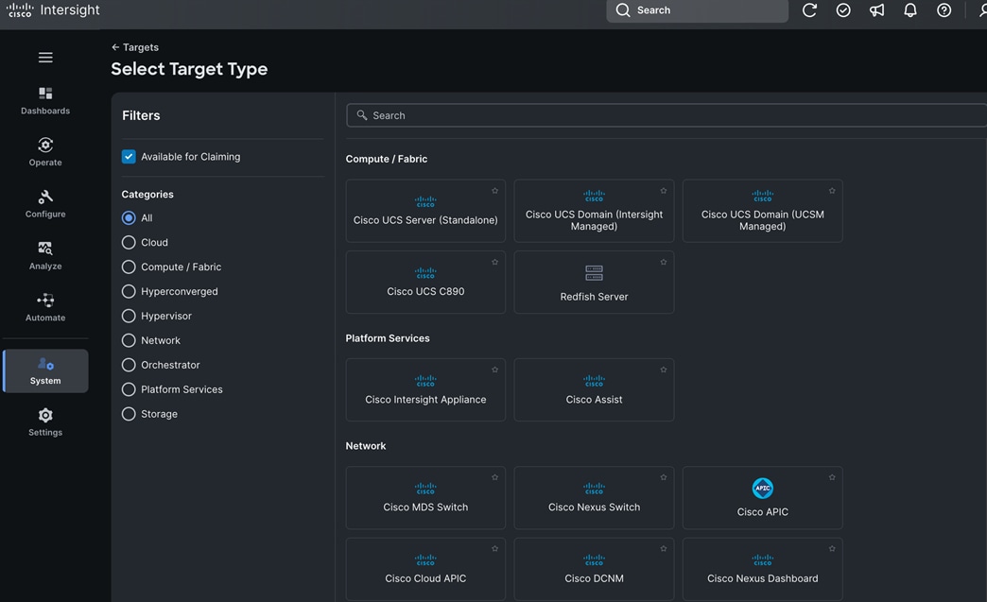The width and height of the screenshot is (987, 602).
Task: Choose Cisco Assist target card
Action: click(x=595, y=390)
